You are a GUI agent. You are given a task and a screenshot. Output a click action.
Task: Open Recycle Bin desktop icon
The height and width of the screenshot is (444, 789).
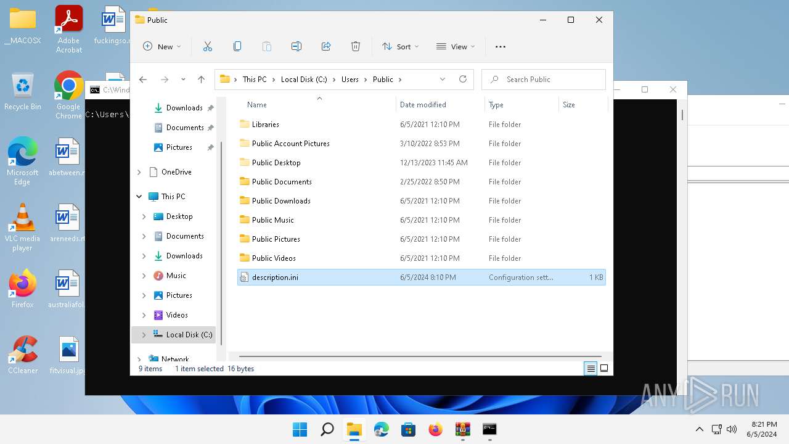point(23,91)
